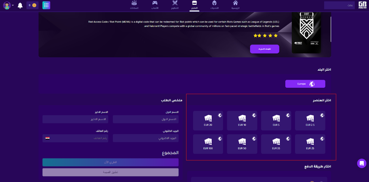Click the البريد الالكتروني email field

[146, 138]
